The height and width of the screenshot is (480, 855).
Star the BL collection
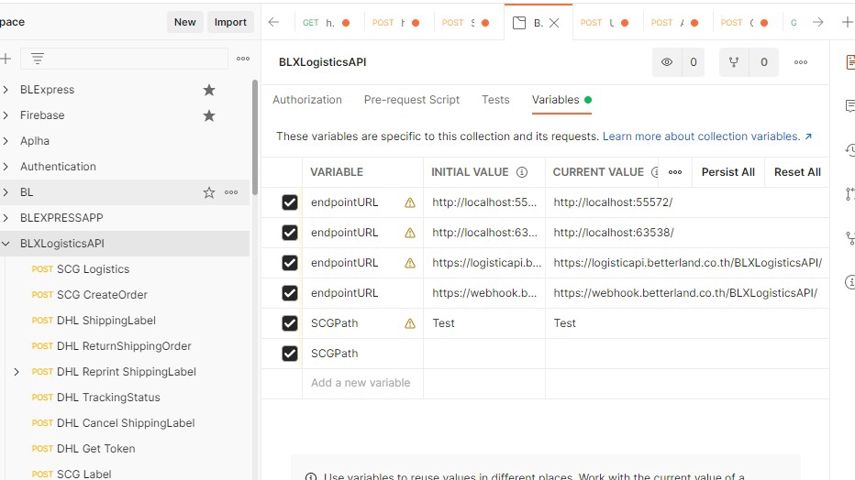(209, 192)
